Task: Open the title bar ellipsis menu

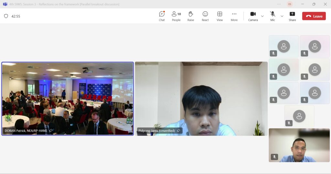Action: pyautogui.click(x=279, y=4)
